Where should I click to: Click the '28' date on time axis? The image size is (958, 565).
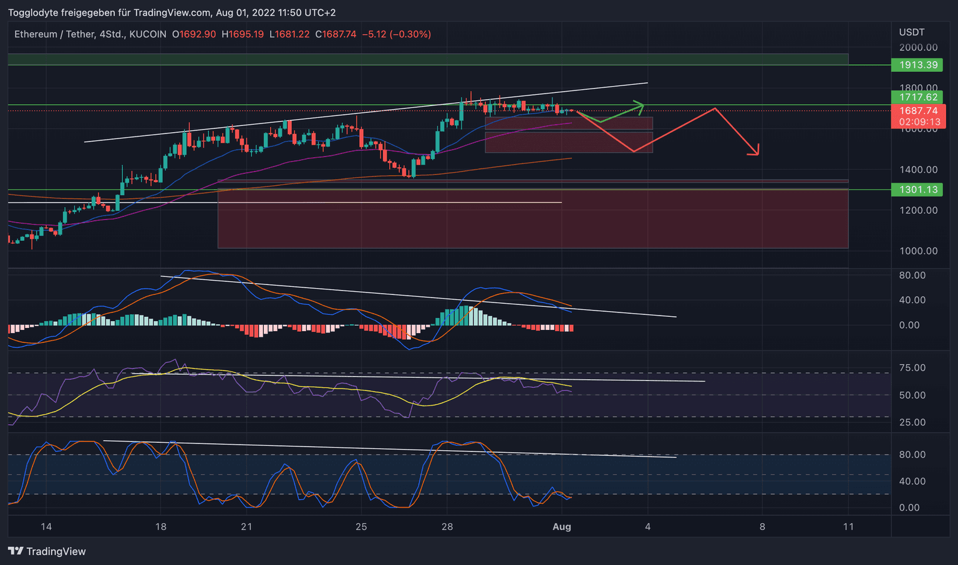tap(447, 527)
